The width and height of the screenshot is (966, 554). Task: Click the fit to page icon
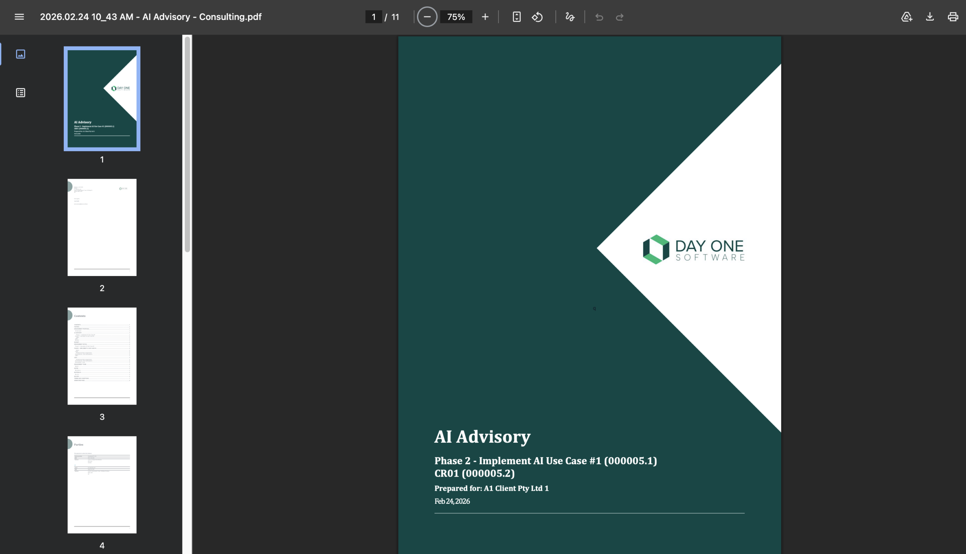click(517, 17)
